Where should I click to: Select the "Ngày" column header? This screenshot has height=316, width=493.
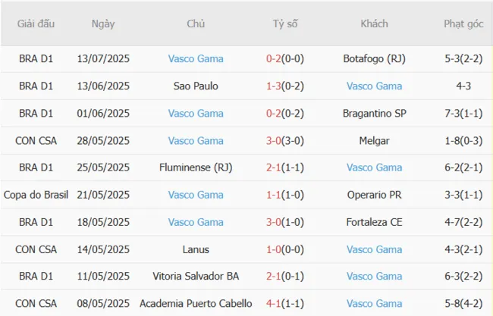click(x=103, y=23)
